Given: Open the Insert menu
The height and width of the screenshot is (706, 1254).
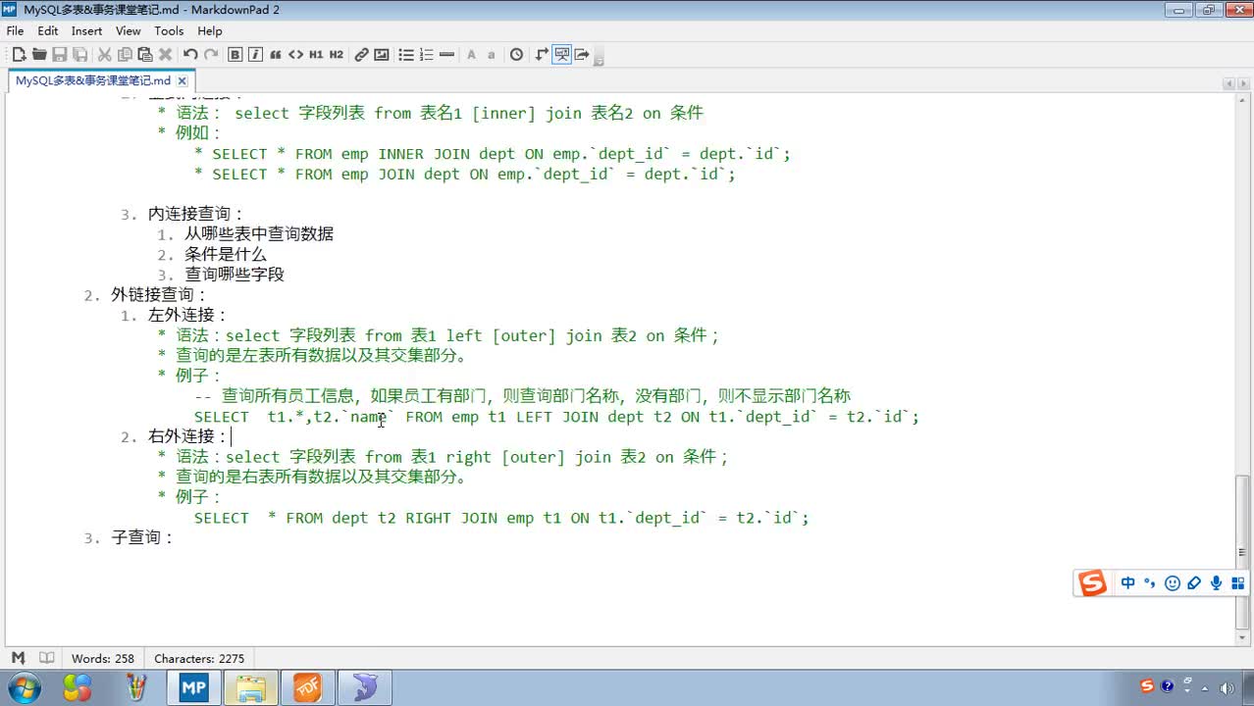Looking at the screenshot, I should pos(87,31).
